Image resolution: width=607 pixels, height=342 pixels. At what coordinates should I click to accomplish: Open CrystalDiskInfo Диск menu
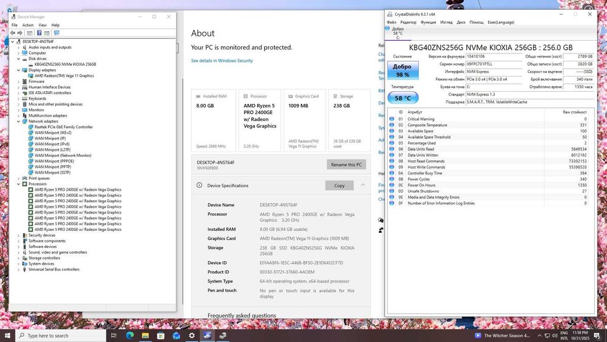(x=461, y=22)
